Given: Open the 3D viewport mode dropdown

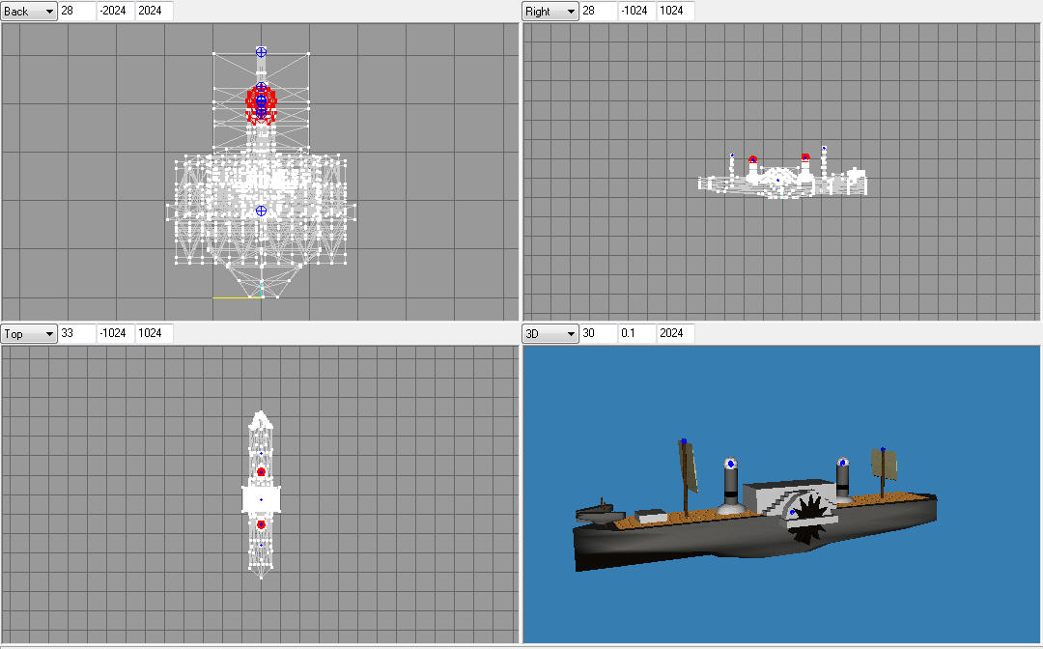Looking at the screenshot, I should pyautogui.click(x=550, y=334).
